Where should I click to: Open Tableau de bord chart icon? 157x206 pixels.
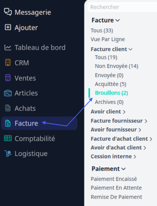pos(8,48)
